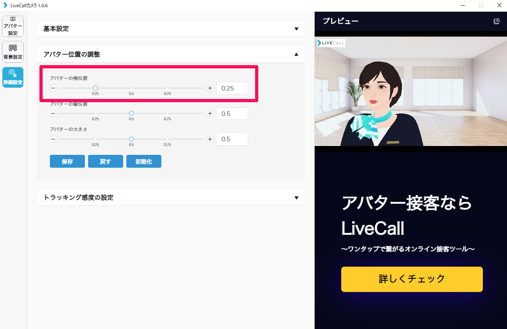This screenshot has height=329, width=507.
Task: Click the 保存 button
Action: (67, 161)
